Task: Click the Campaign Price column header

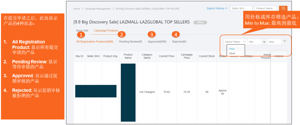Action: [187, 56]
